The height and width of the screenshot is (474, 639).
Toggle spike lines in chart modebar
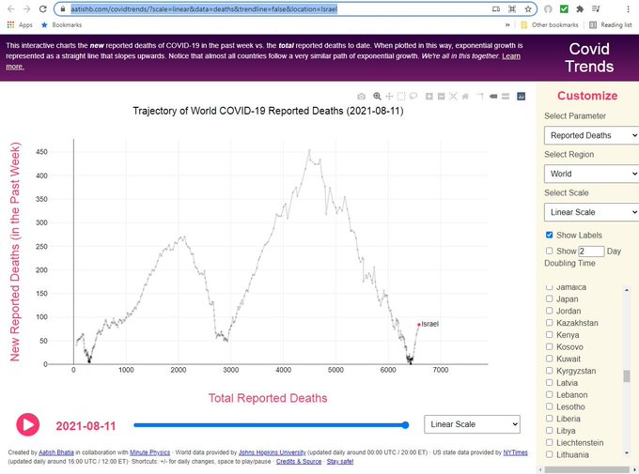point(481,96)
